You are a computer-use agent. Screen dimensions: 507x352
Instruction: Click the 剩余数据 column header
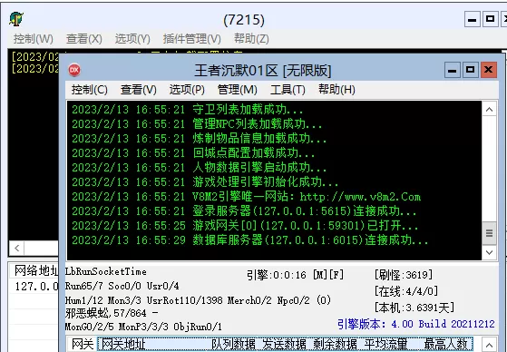(336, 345)
